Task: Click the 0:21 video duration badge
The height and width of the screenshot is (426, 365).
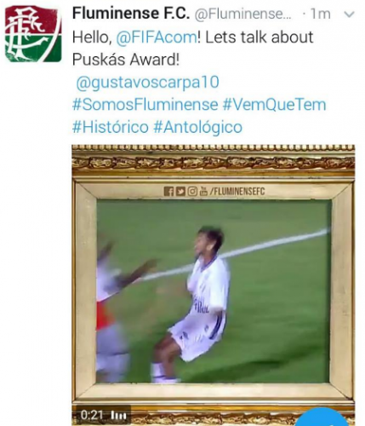Action: point(92,415)
